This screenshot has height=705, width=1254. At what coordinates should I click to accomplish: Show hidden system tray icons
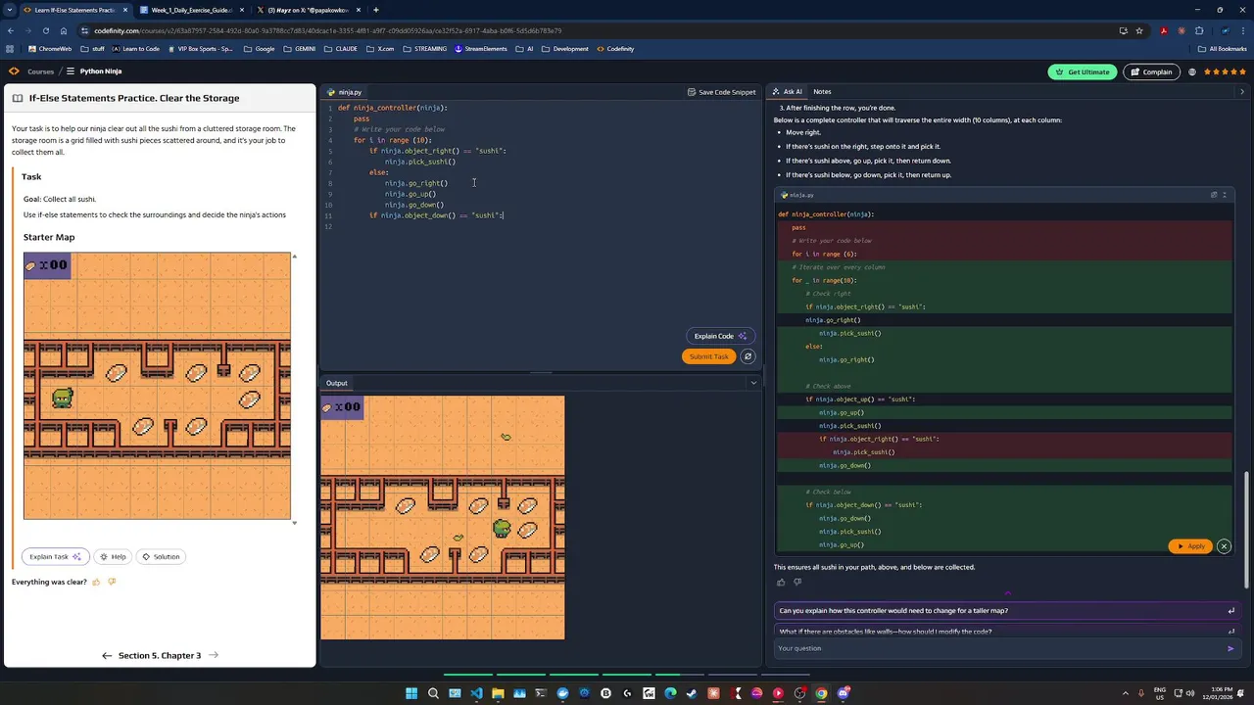[1124, 693]
